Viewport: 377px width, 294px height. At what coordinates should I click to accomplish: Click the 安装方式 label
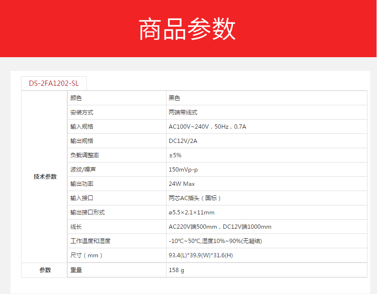point(82,112)
